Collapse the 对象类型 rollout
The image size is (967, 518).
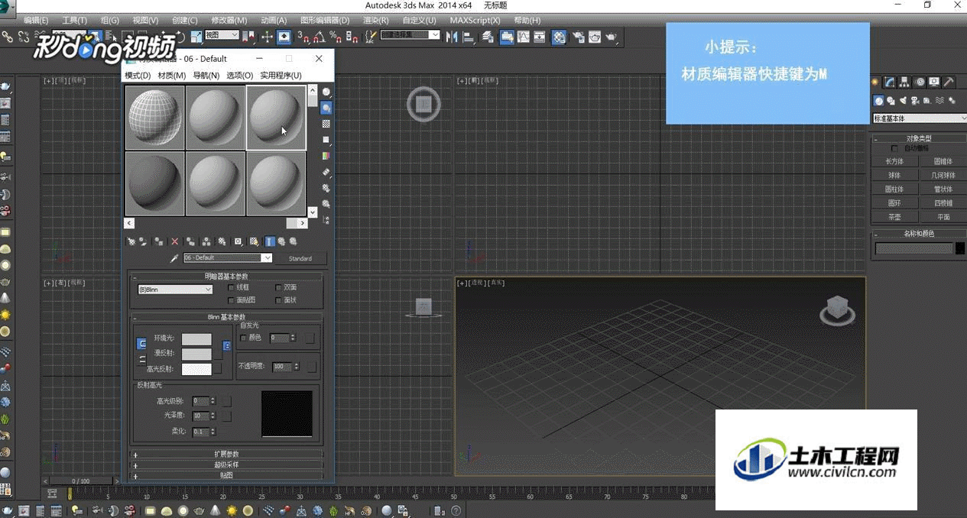pos(918,138)
